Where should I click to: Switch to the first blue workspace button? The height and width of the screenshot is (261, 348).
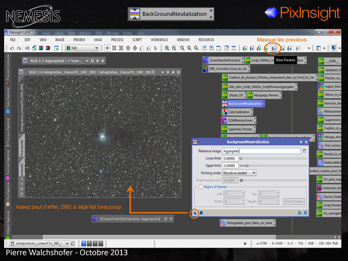coord(84,243)
